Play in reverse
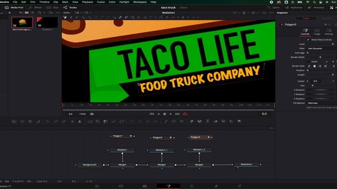 point(158,114)
